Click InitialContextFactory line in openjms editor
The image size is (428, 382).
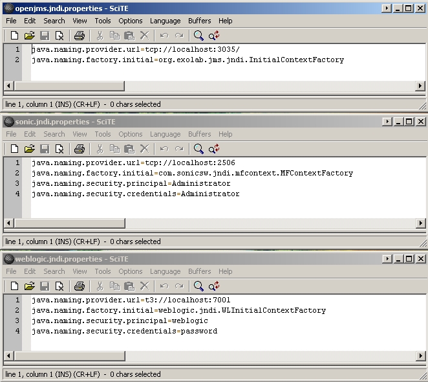187,60
